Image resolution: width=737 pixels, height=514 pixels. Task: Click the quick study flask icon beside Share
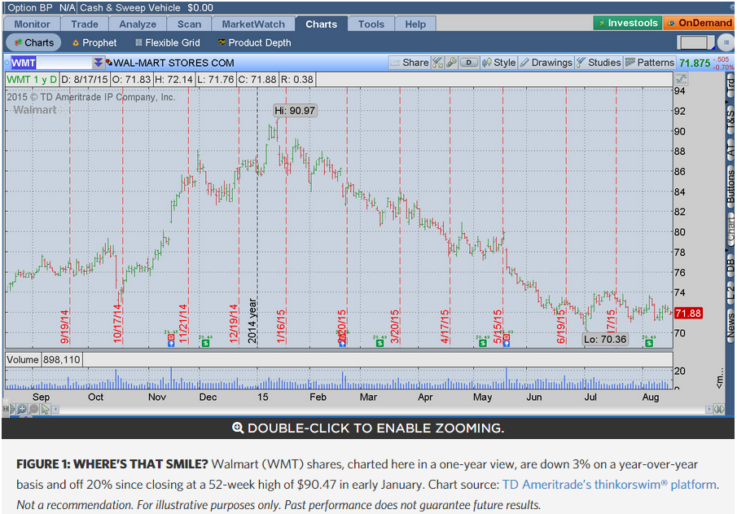437,63
